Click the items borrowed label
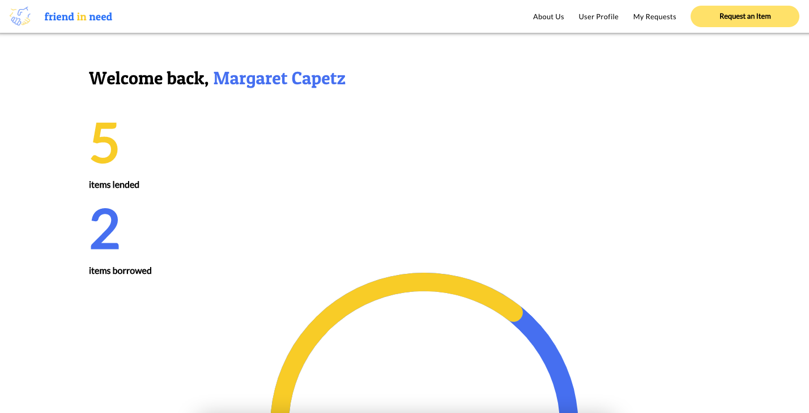Image resolution: width=809 pixels, height=413 pixels. click(x=120, y=271)
